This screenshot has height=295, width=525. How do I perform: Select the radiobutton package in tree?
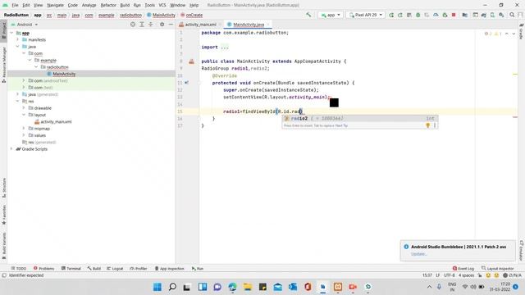tap(57, 67)
